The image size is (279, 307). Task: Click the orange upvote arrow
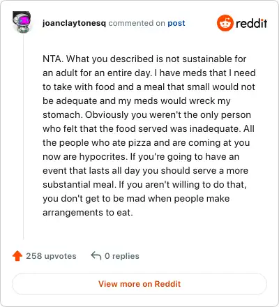tap(17, 256)
